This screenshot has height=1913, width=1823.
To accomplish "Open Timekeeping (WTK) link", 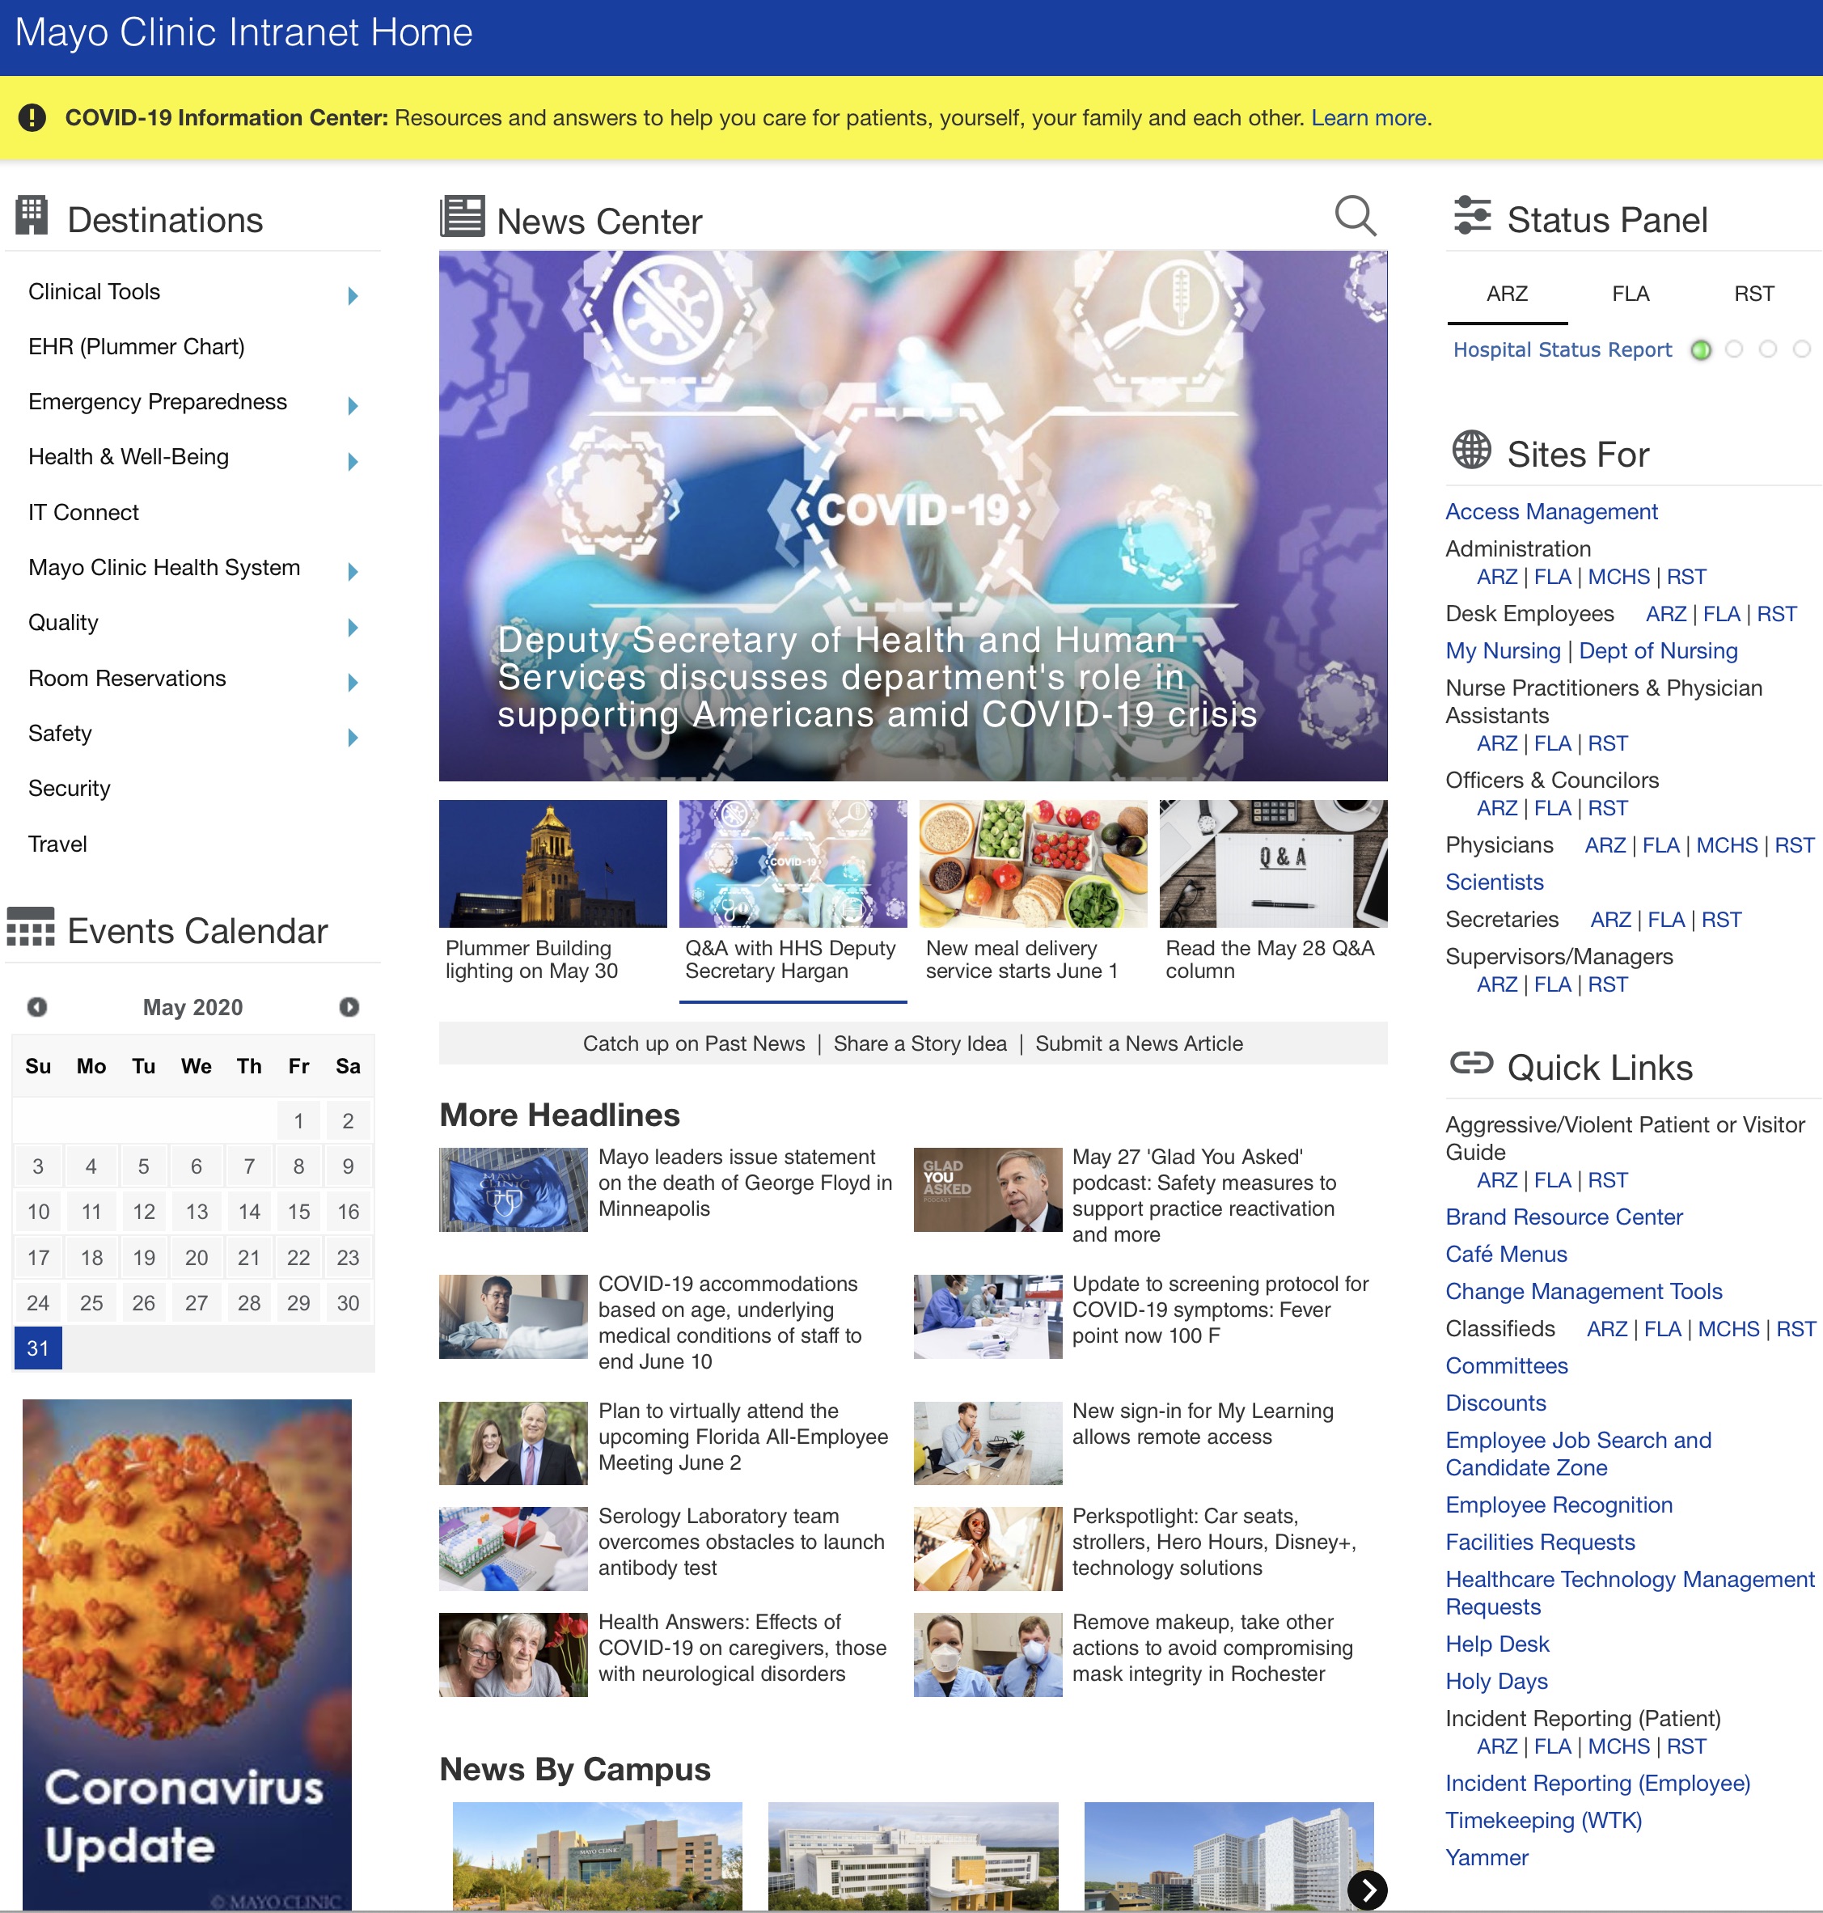I will coord(1543,1821).
